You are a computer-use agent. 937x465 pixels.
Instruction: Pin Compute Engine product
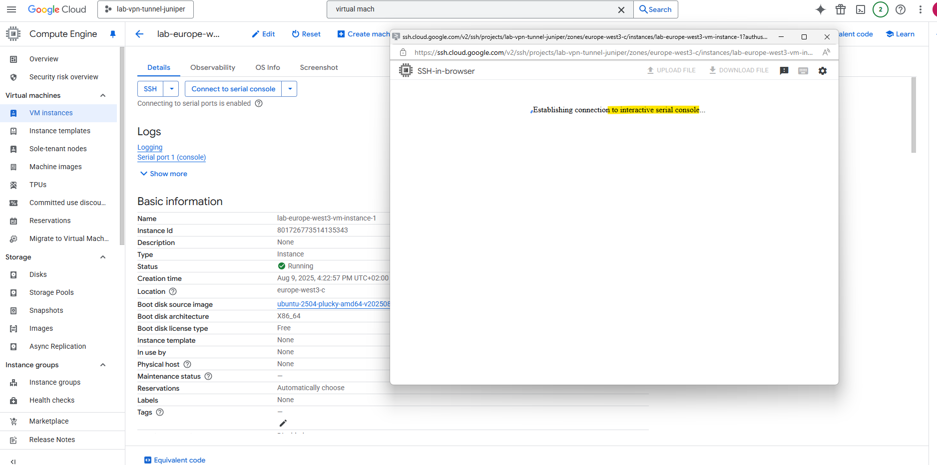pyautogui.click(x=113, y=34)
